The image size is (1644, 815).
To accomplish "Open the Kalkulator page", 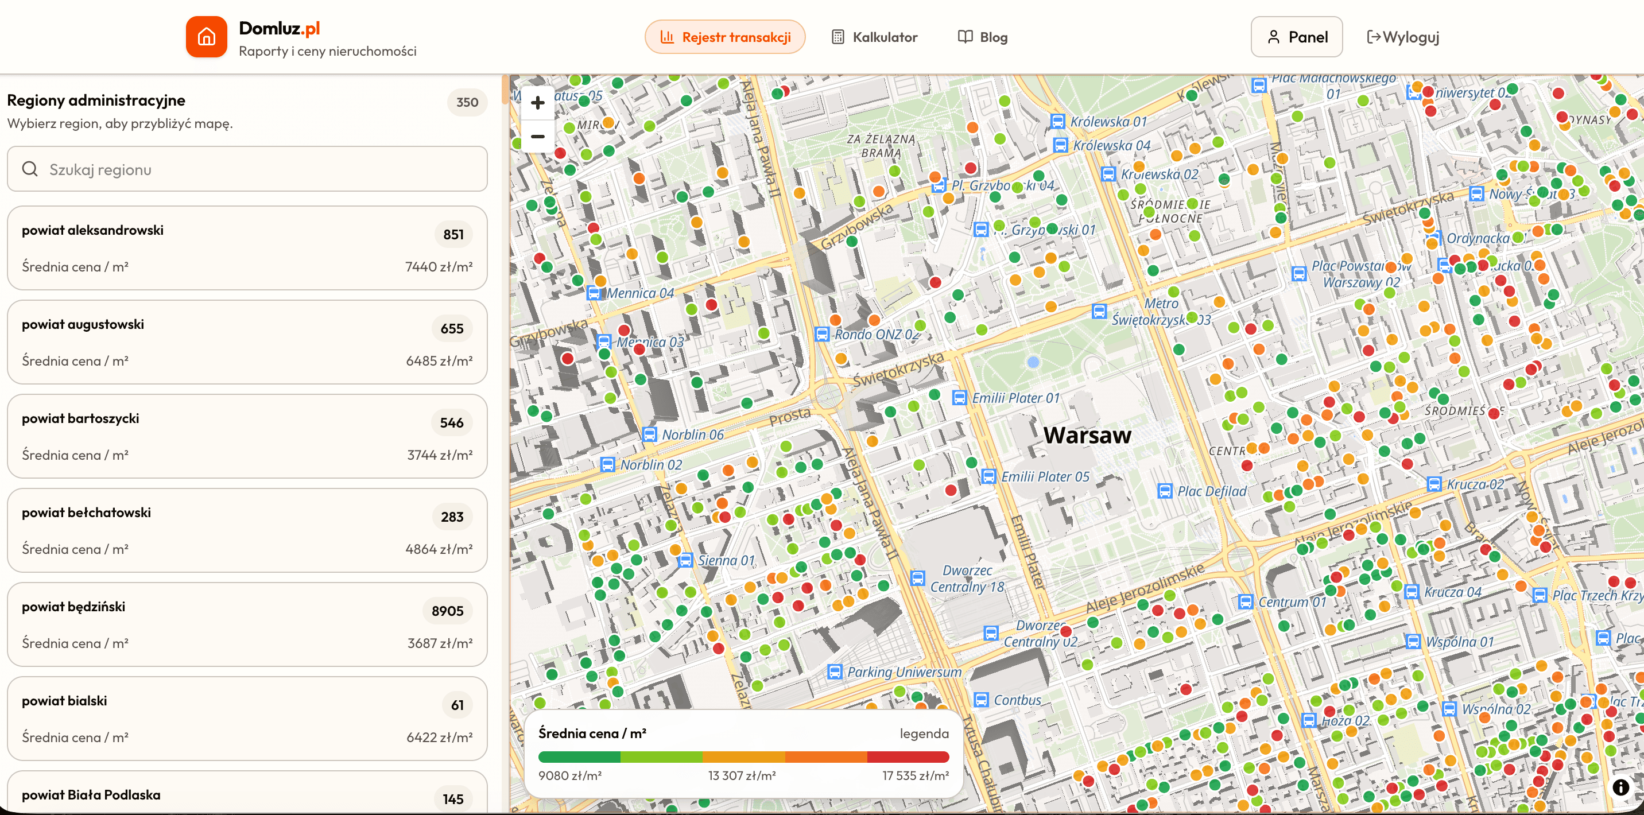I will [875, 37].
